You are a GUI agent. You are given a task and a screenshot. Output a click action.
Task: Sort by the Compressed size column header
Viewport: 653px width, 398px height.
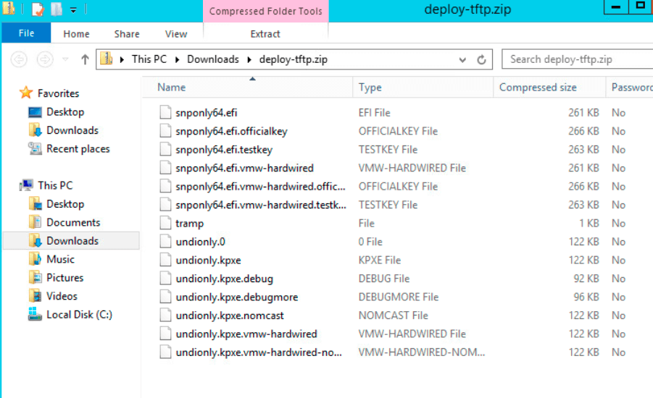pos(538,88)
